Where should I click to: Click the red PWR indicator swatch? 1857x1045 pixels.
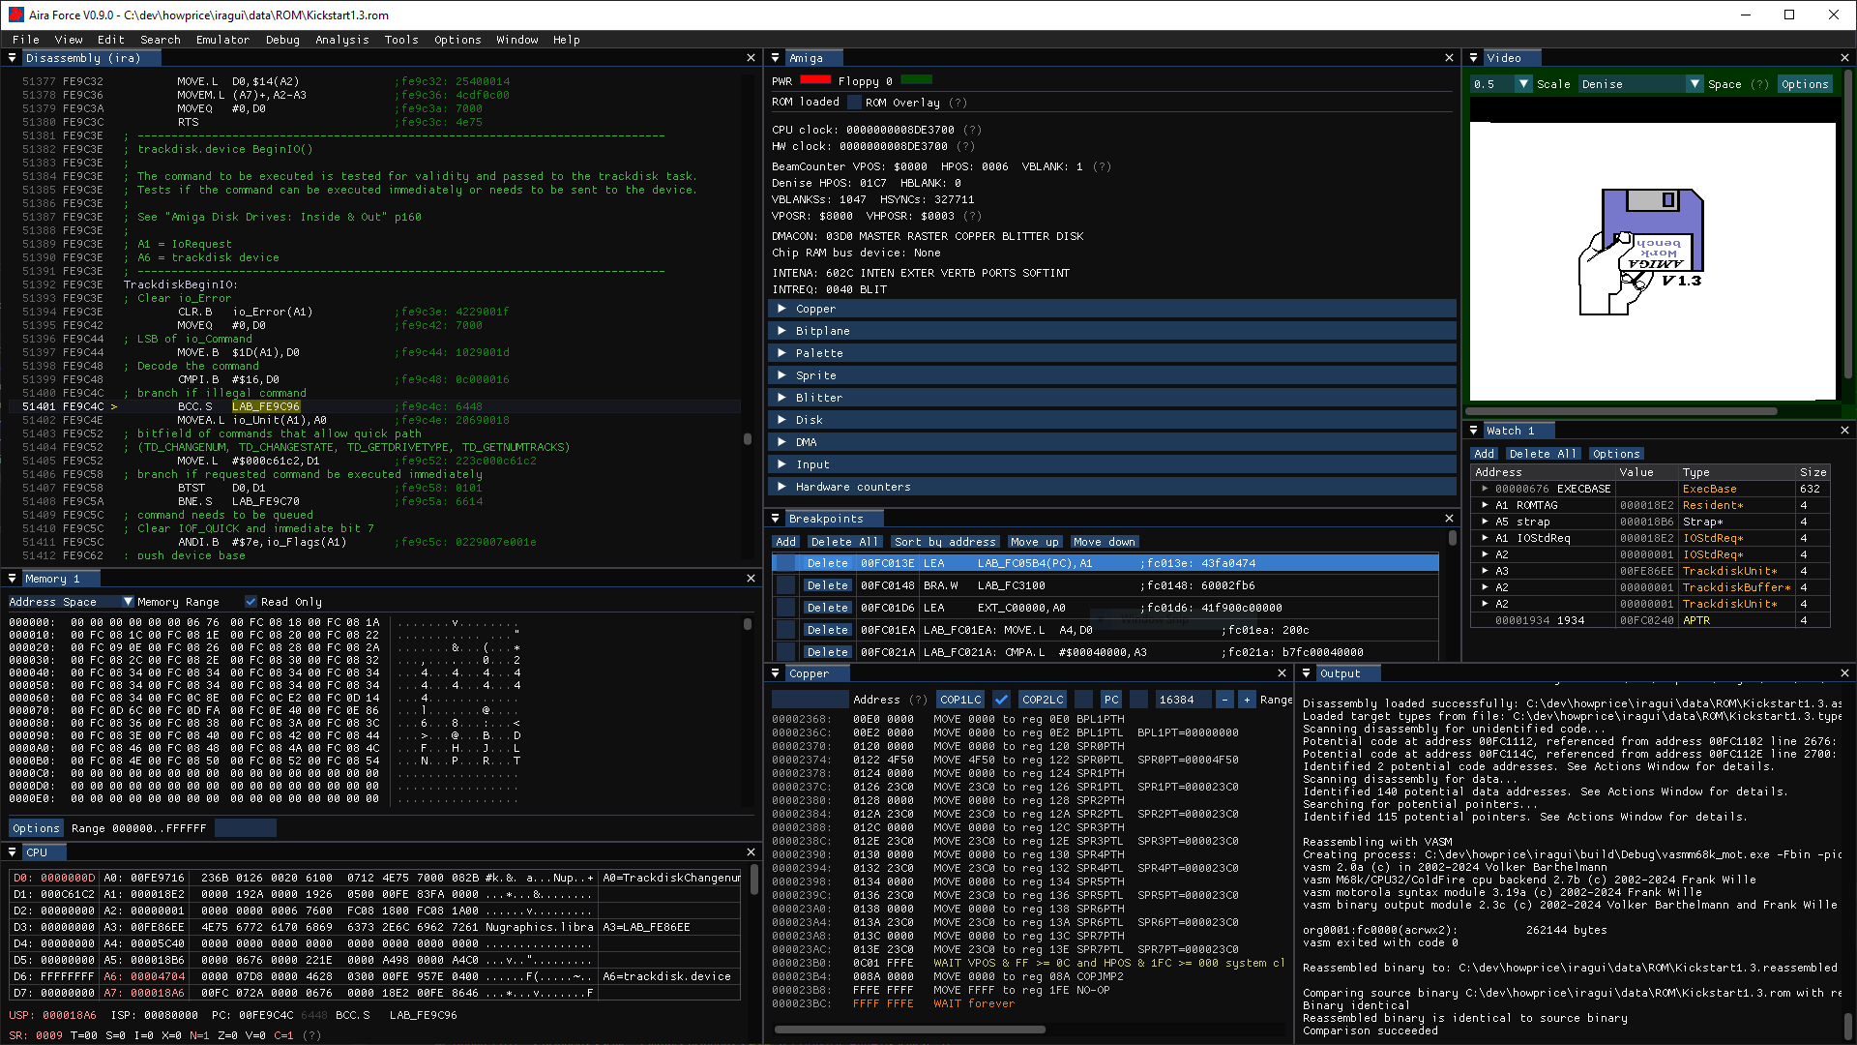[x=815, y=80]
